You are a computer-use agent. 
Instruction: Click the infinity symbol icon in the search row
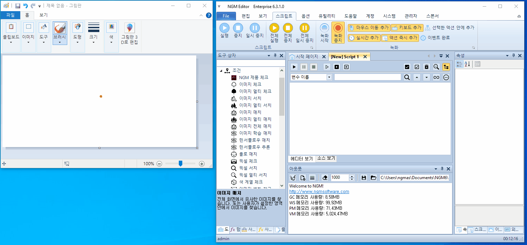[436, 77]
